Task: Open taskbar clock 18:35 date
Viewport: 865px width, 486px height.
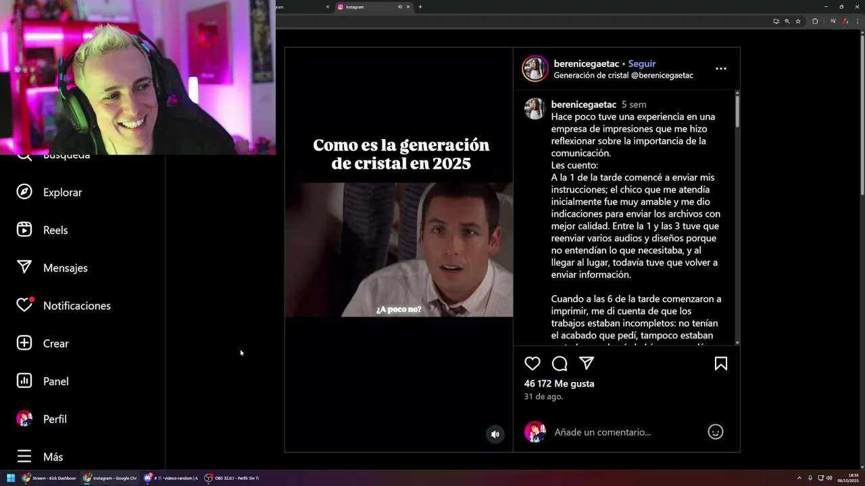Action: point(848,478)
